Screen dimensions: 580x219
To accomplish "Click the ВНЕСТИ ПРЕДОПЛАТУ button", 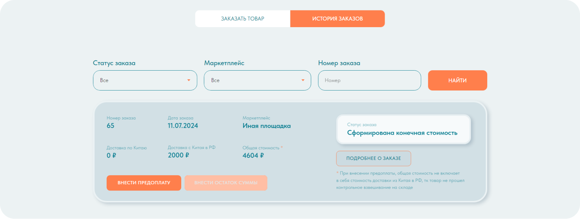I will pyautogui.click(x=144, y=183).
